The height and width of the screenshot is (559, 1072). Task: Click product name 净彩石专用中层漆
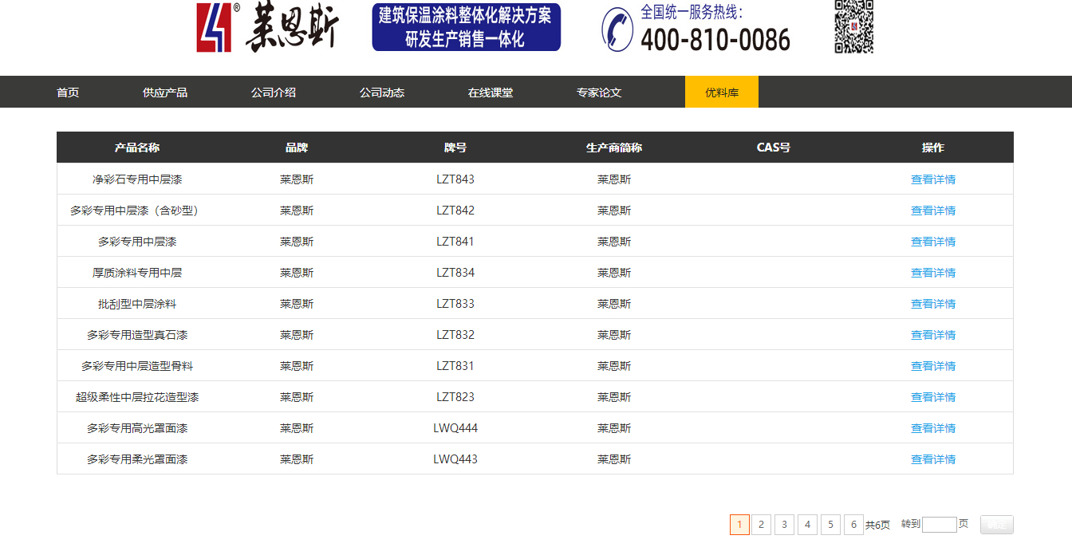[137, 179]
